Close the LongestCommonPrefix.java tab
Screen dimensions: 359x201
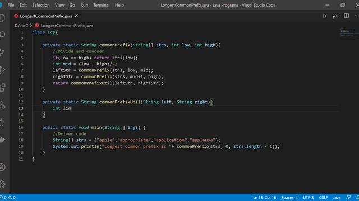tap(76, 16)
